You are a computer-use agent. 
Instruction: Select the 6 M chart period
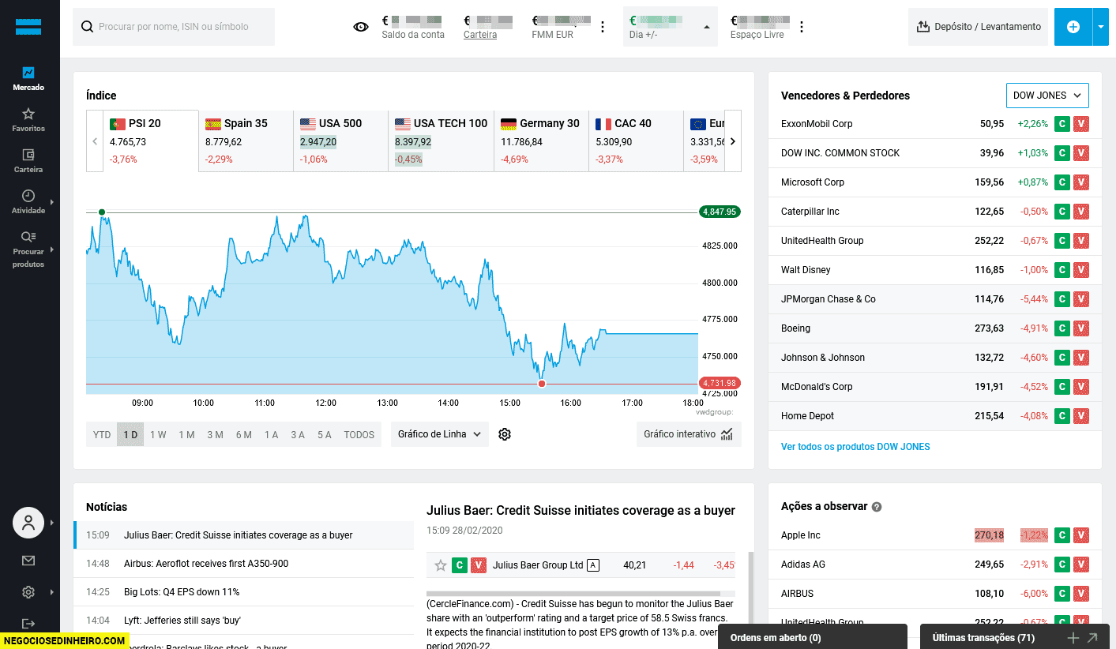[x=243, y=434]
